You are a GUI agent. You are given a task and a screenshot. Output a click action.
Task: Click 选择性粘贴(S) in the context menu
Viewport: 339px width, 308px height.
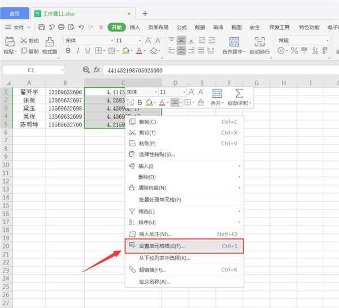pos(157,154)
